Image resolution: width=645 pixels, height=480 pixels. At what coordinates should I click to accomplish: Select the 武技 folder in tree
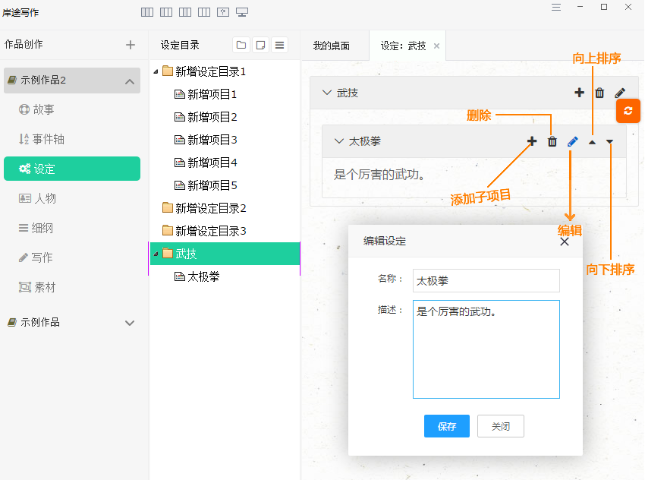pos(225,254)
